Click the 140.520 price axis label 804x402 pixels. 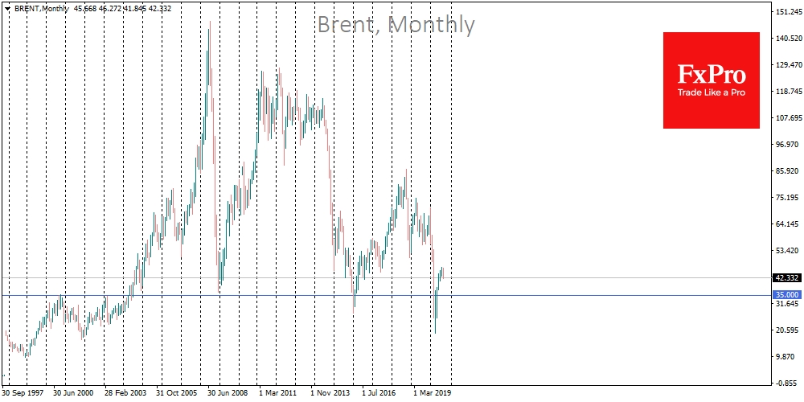[x=790, y=39]
